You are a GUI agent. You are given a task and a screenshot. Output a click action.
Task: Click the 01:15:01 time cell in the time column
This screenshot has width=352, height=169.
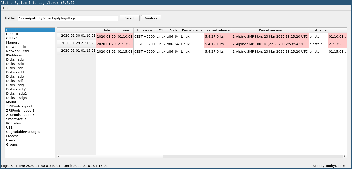(x=125, y=52)
